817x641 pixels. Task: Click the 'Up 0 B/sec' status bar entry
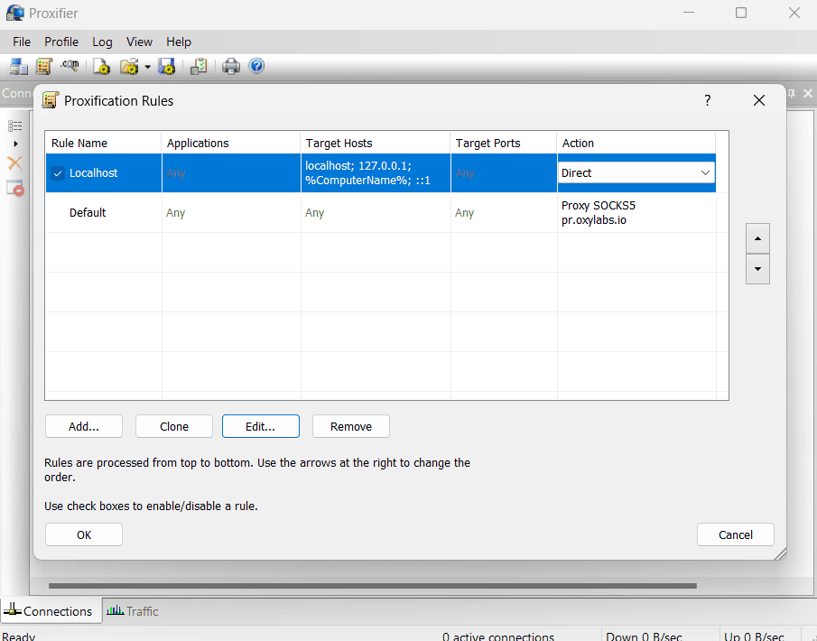point(754,636)
